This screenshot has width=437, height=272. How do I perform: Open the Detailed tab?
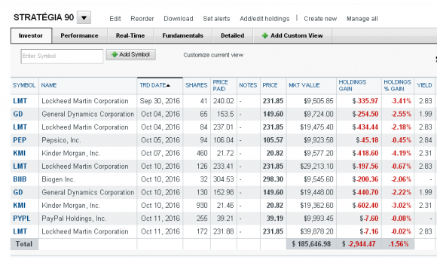pyautogui.click(x=232, y=35)
